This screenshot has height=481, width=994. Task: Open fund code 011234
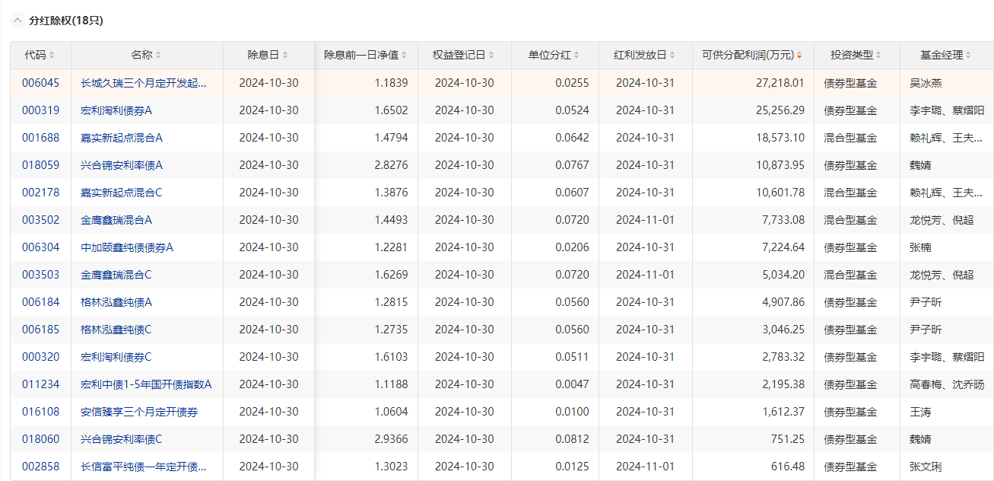[40, 384]
